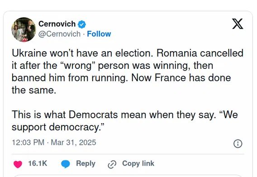
Task: Click the Mar 31, 2025 date
Action: click(x=73, y=142)
